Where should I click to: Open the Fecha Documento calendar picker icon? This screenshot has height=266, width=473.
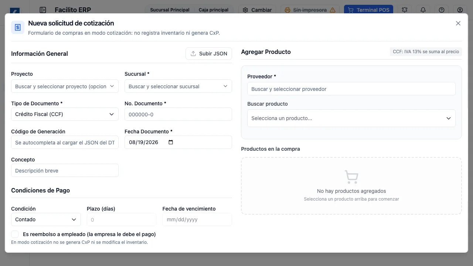pos(171,142)
